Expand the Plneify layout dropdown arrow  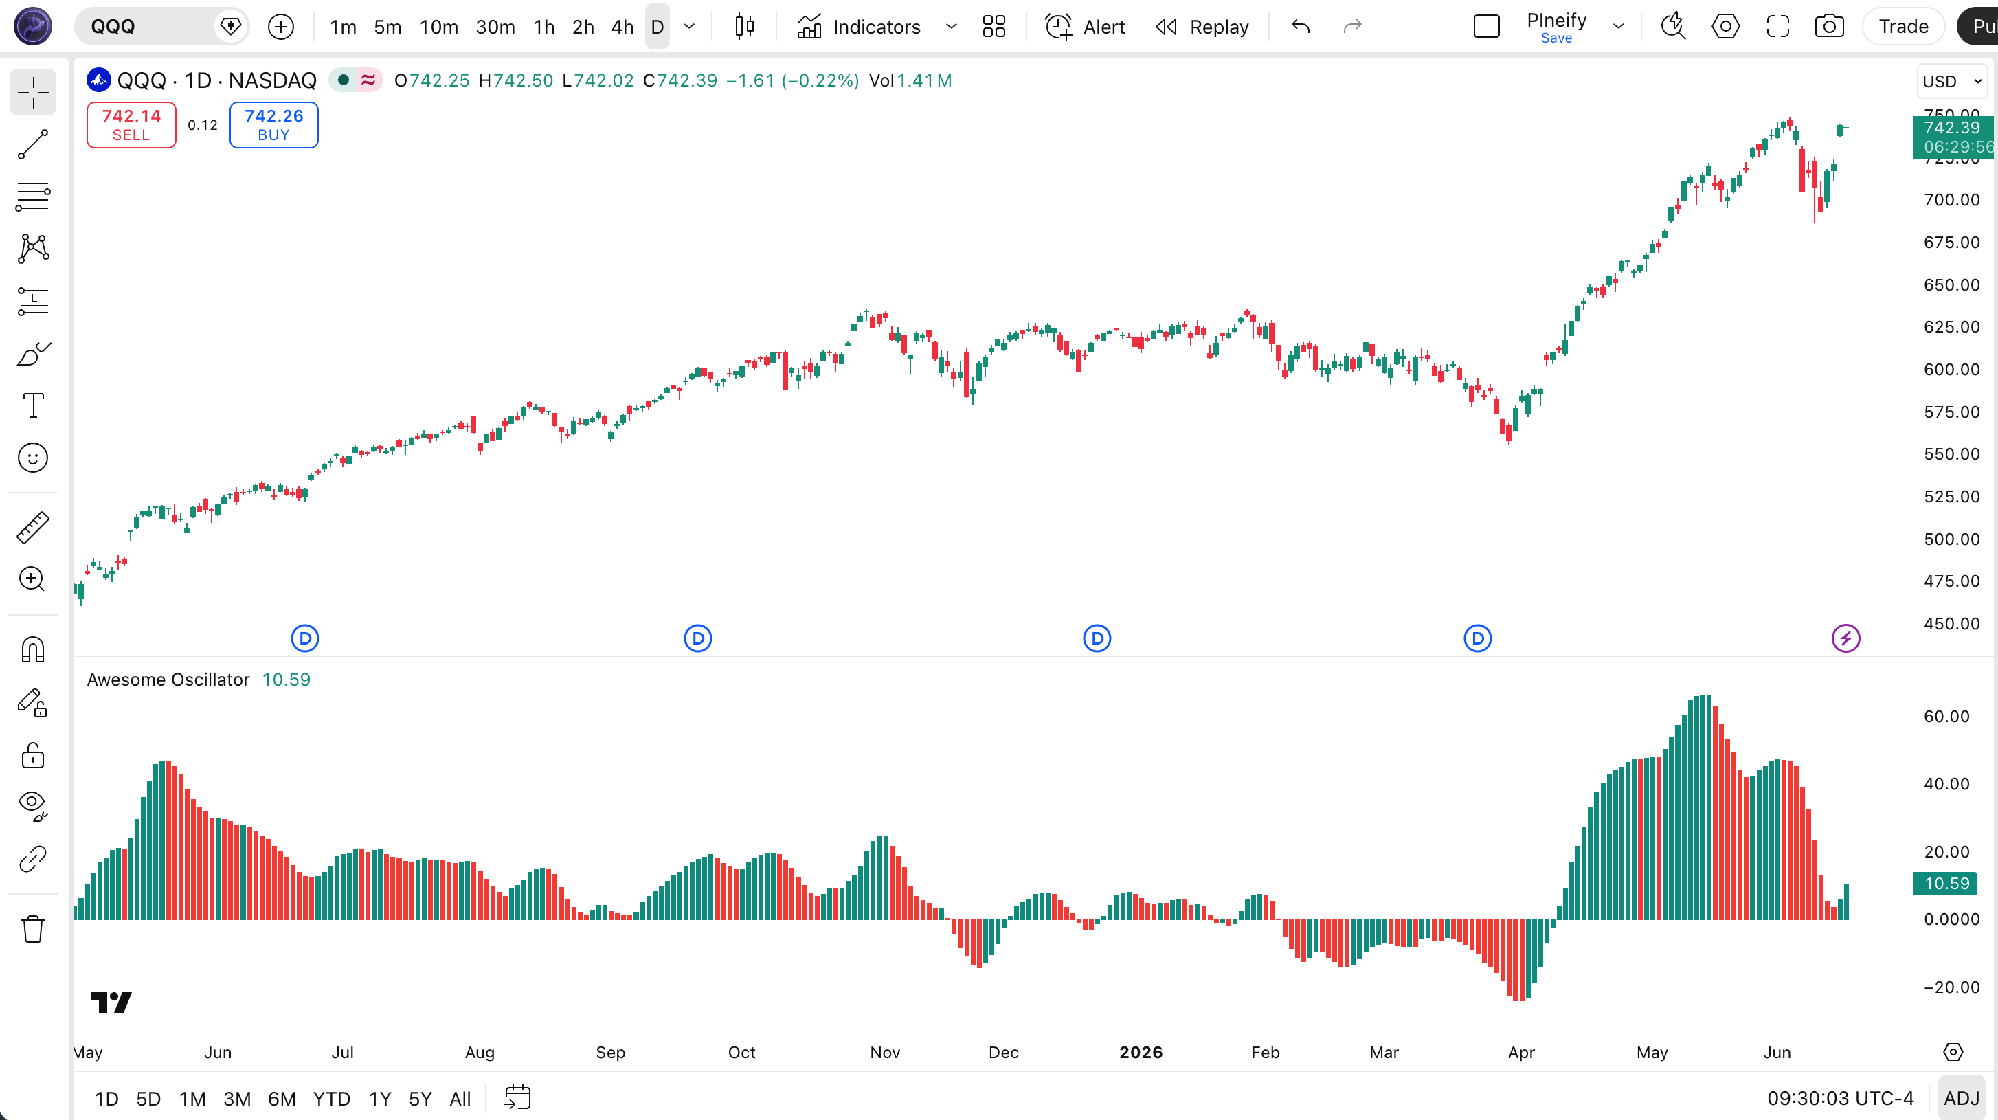coord(1619,27)
